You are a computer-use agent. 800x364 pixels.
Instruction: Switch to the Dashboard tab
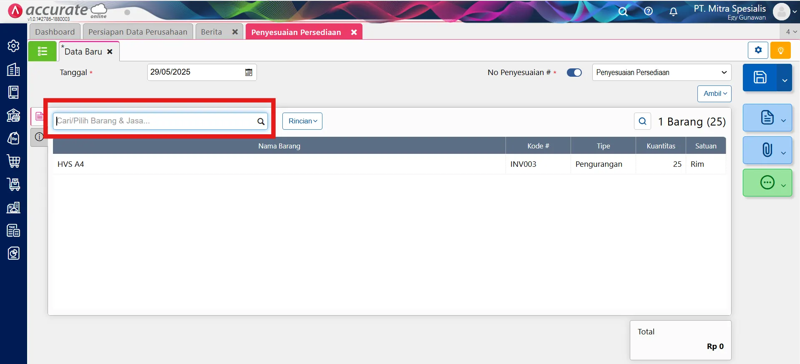pos(55,32)
